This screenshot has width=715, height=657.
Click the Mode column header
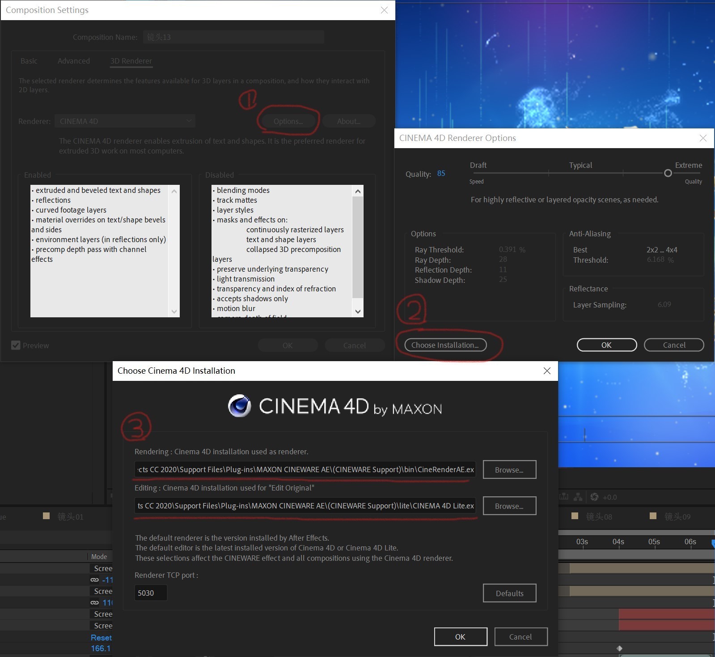pos(99,556)
